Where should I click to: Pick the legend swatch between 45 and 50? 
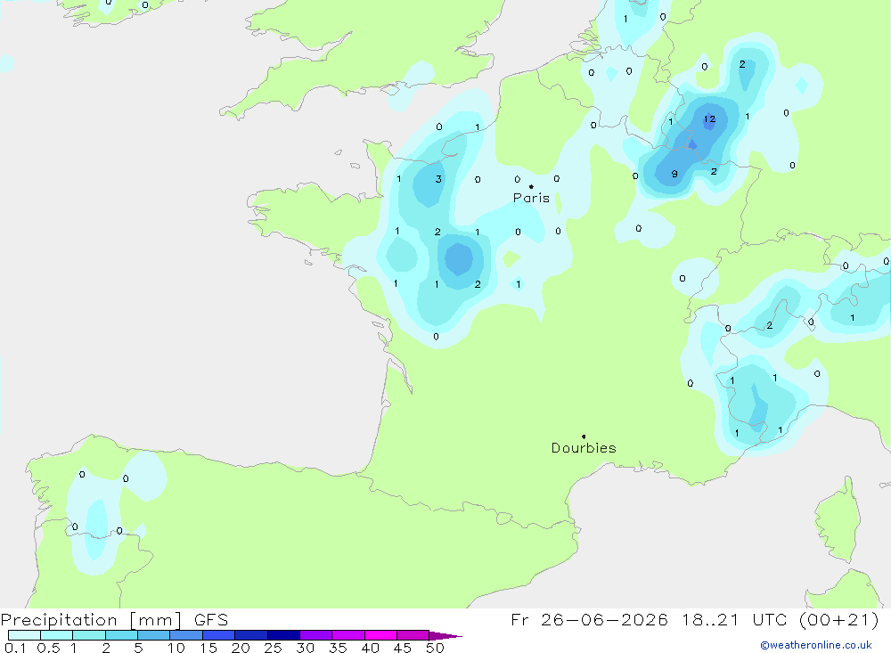(x=413, y=635)
